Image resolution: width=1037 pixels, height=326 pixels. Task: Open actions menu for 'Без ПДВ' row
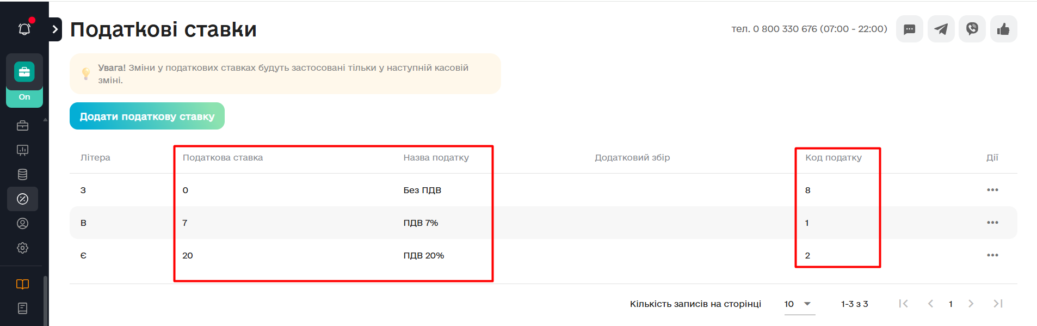pos(992,190)
